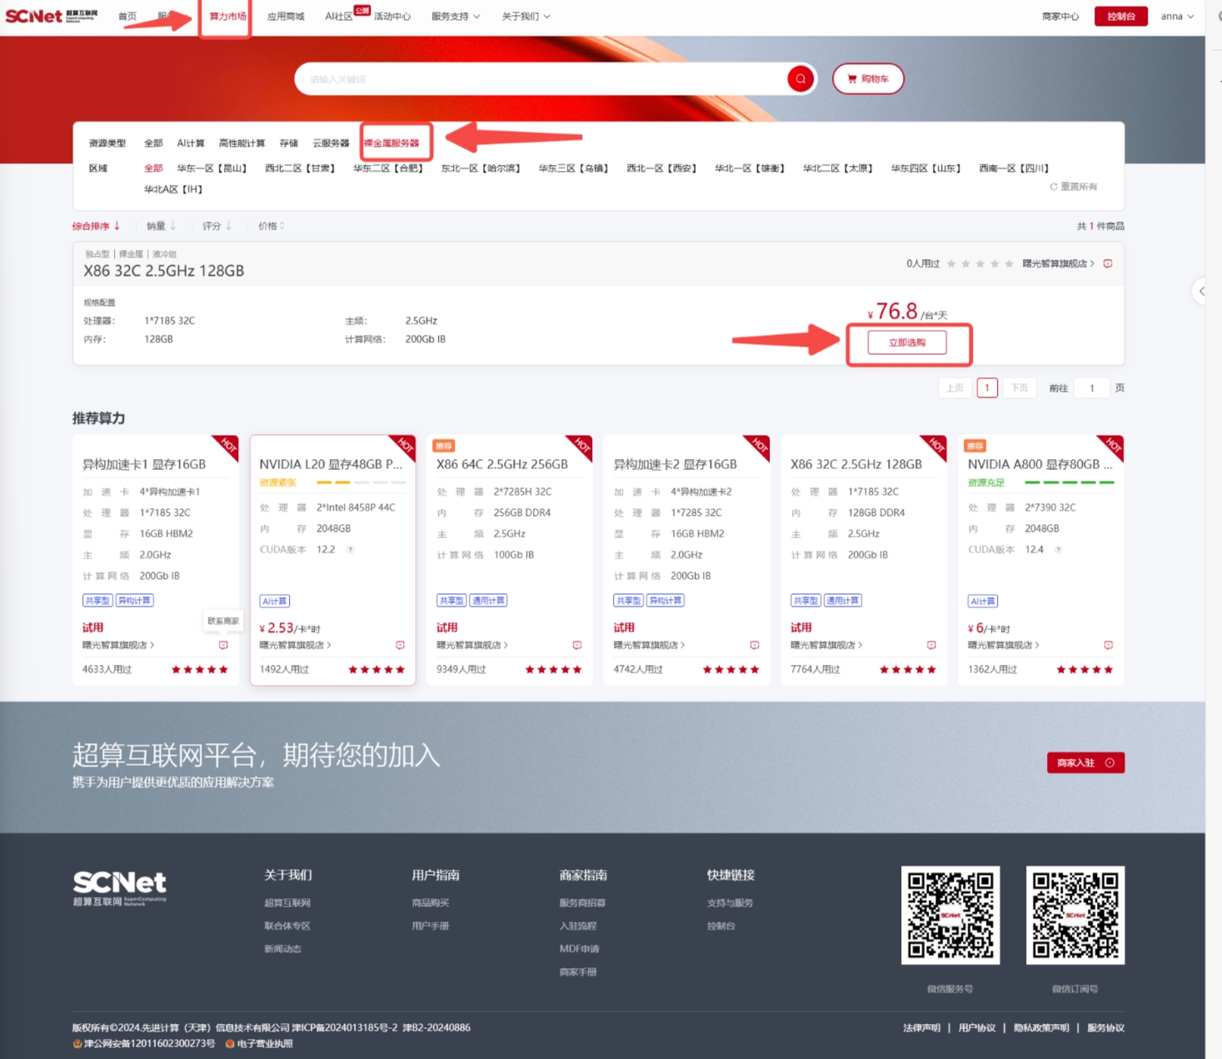1222x1059 pixels.
Task: Expand the 关于我们 dropdown menu
Action: [x=526, y=17]
